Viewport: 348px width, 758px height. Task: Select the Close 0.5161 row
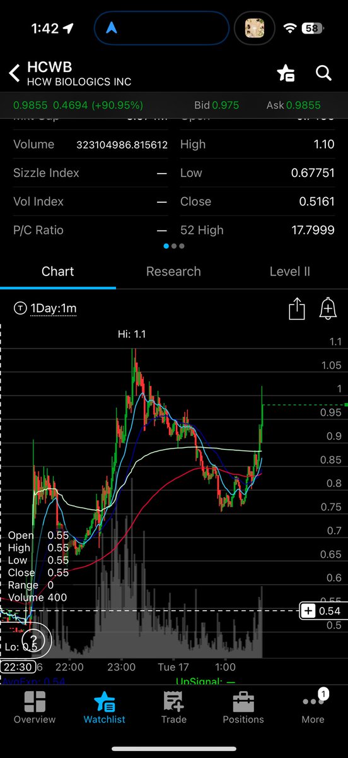point(257,202)
